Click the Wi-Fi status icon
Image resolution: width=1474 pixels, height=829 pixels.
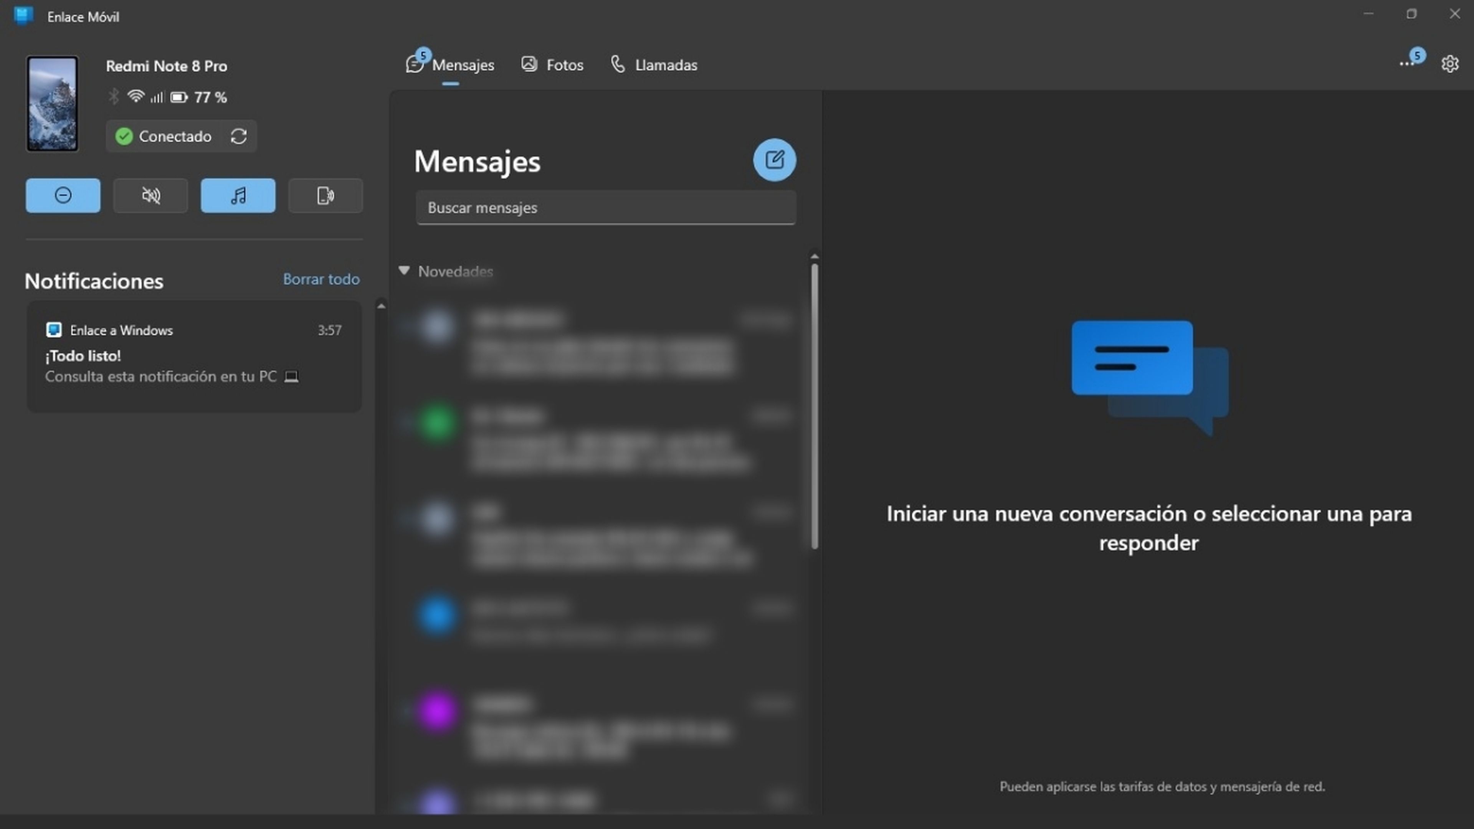(x=136, y=96)
